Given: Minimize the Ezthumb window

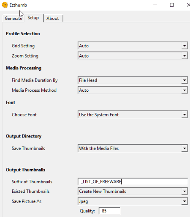Looking at the screenshot, I should [x=155, y=5].
